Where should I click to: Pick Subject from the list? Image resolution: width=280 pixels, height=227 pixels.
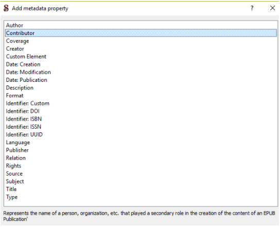point(141,181)
